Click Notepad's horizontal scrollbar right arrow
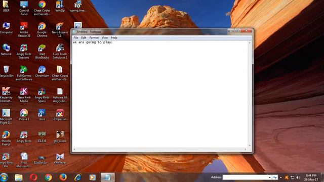 point(246,149)
